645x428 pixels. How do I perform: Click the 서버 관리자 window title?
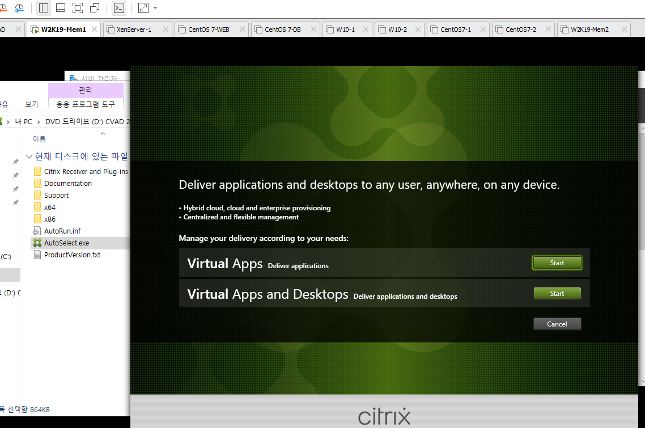[99, 78]
